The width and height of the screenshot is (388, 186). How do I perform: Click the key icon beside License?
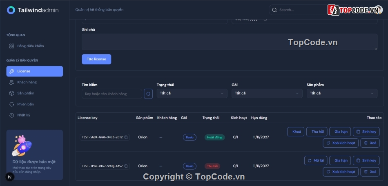click(11, 71)
